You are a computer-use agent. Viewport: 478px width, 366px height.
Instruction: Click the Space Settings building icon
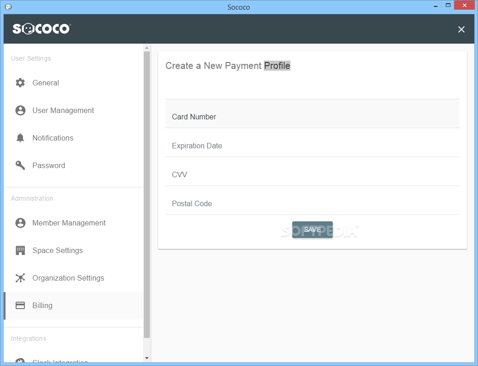coord(20,250)
